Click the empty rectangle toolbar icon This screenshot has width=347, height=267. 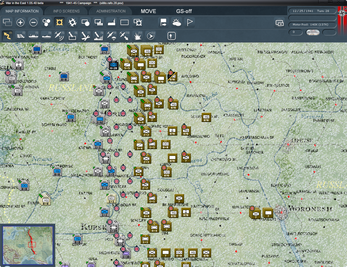[124, 22]
